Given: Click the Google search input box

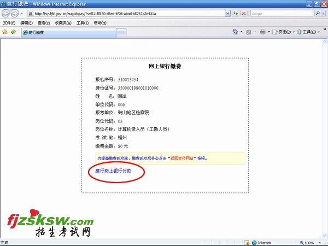Looking at the screenshot, I should click(282, 14).
